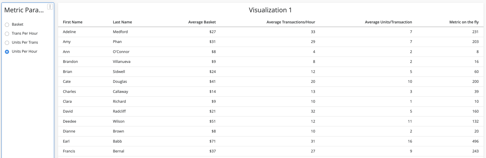This screenshot has width=486, height=158.
Task: Open the Metric Parameter three-dot menu
Action: point(50,7)
